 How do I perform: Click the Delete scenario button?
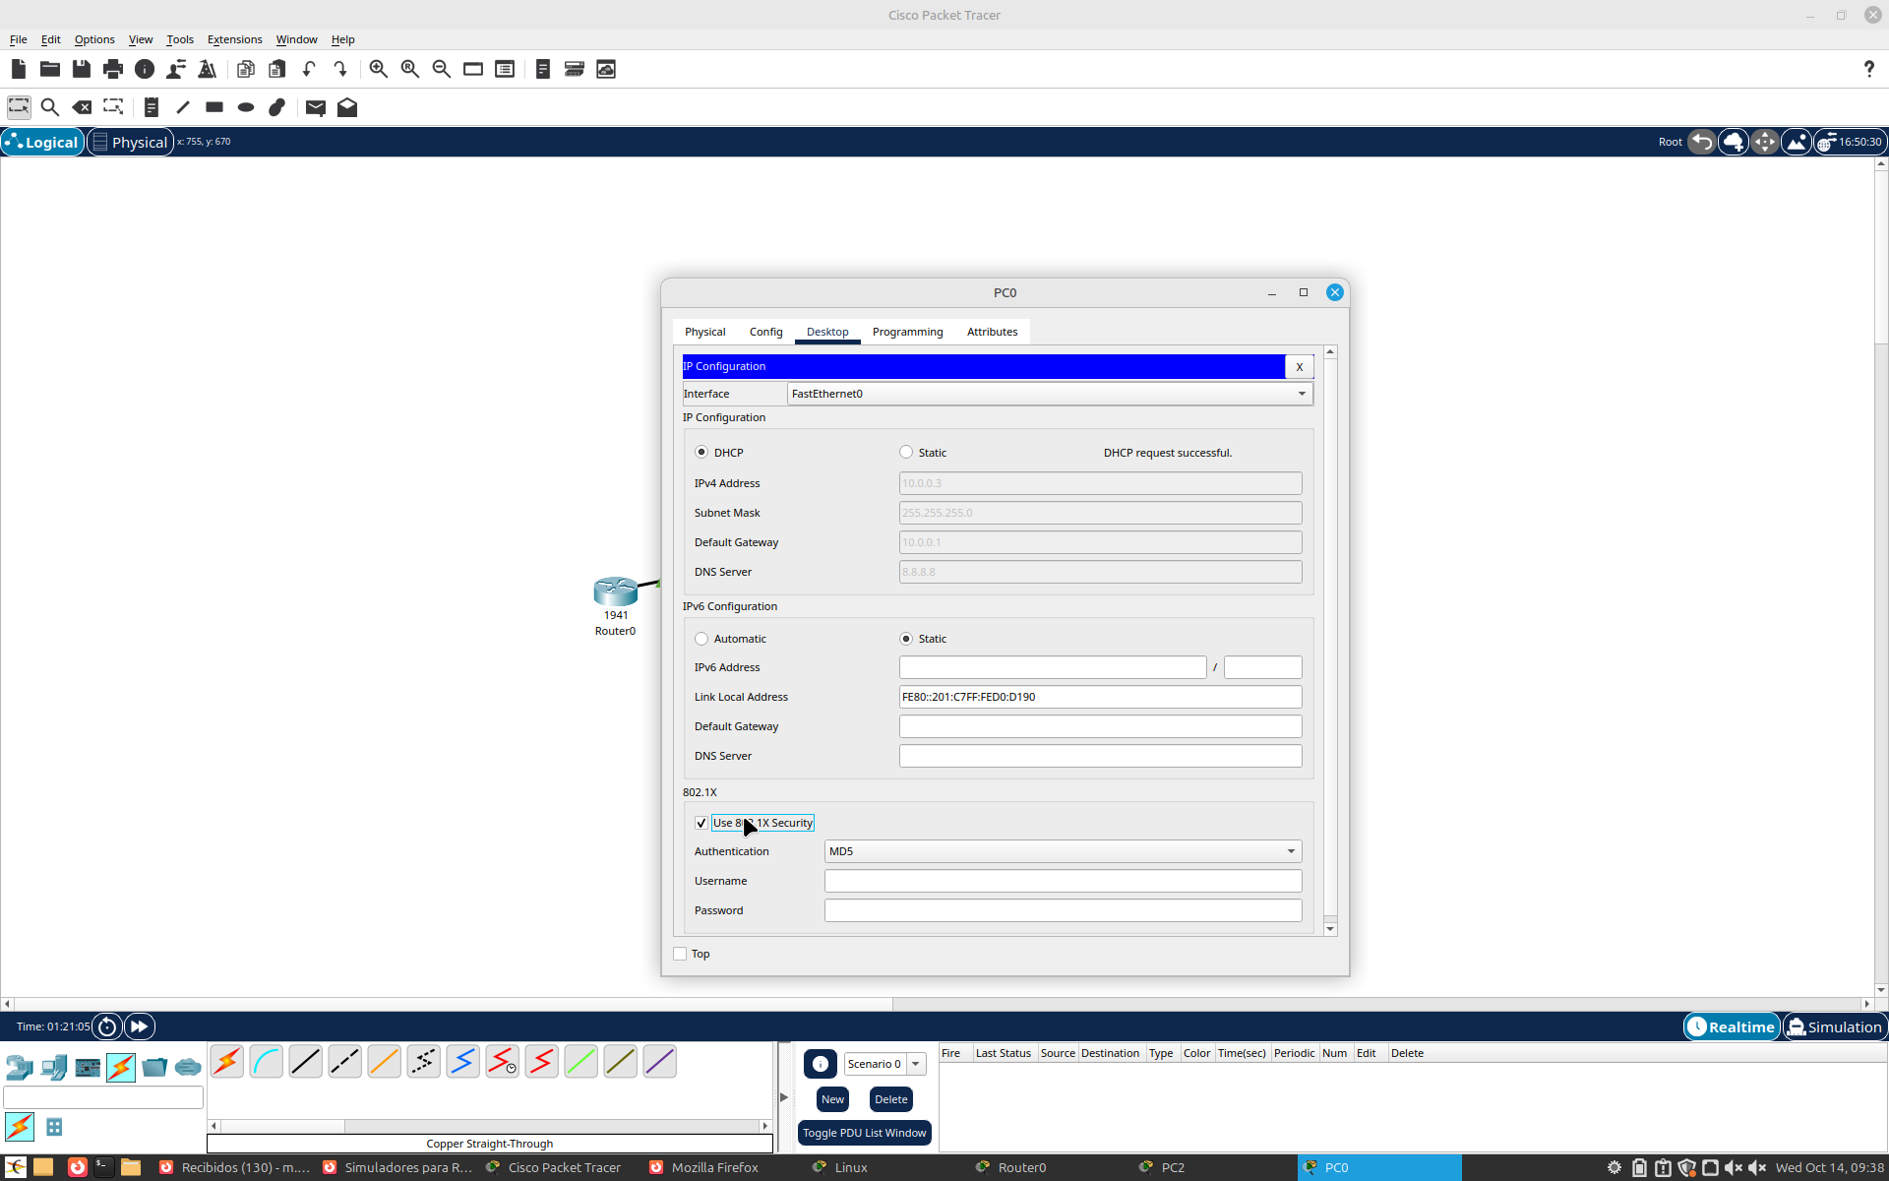pos(891,1099)
